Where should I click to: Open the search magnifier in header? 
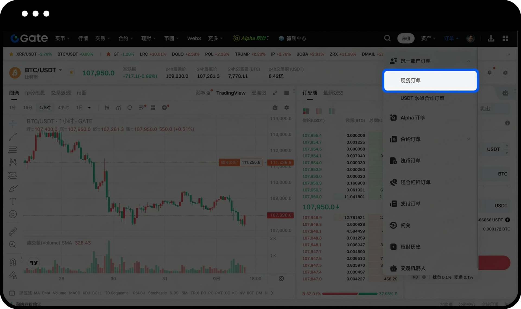(387, 38)
